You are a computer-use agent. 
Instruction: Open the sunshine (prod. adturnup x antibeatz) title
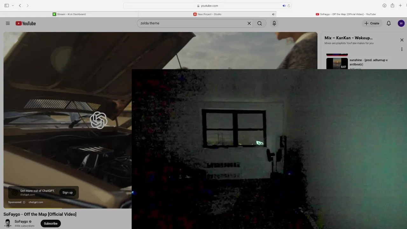[369, 62]
